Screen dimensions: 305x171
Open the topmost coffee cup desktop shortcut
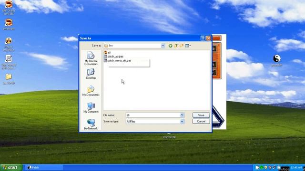click(x=9, y=8)
